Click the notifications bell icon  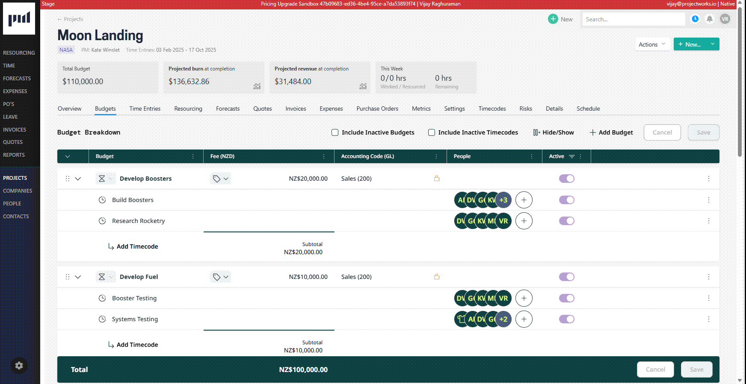point(710,19)
